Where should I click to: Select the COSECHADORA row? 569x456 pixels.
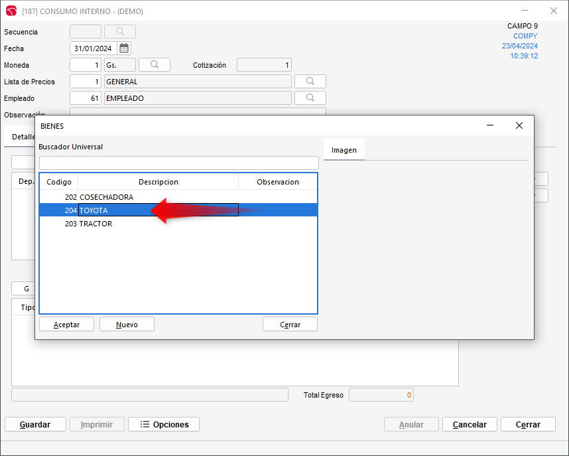click(x=106, y=197)
